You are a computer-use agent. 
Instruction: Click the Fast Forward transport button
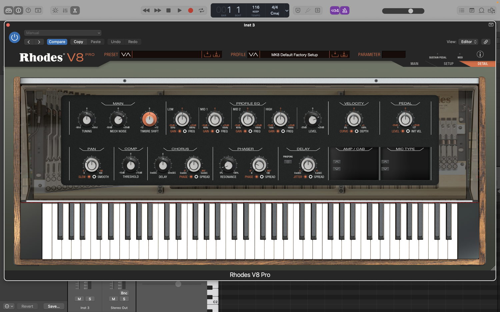(x=158, y=10)
